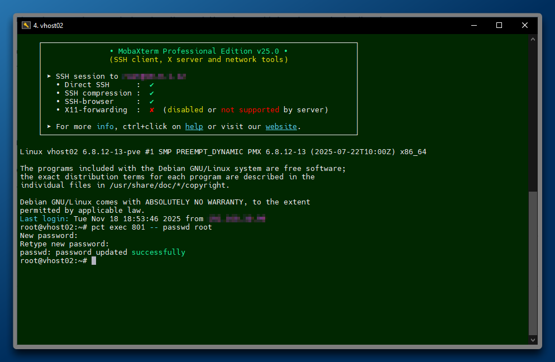555x362 pixels.
Task: Click the terminal scrollbar thumb
Action: [533, 263]
